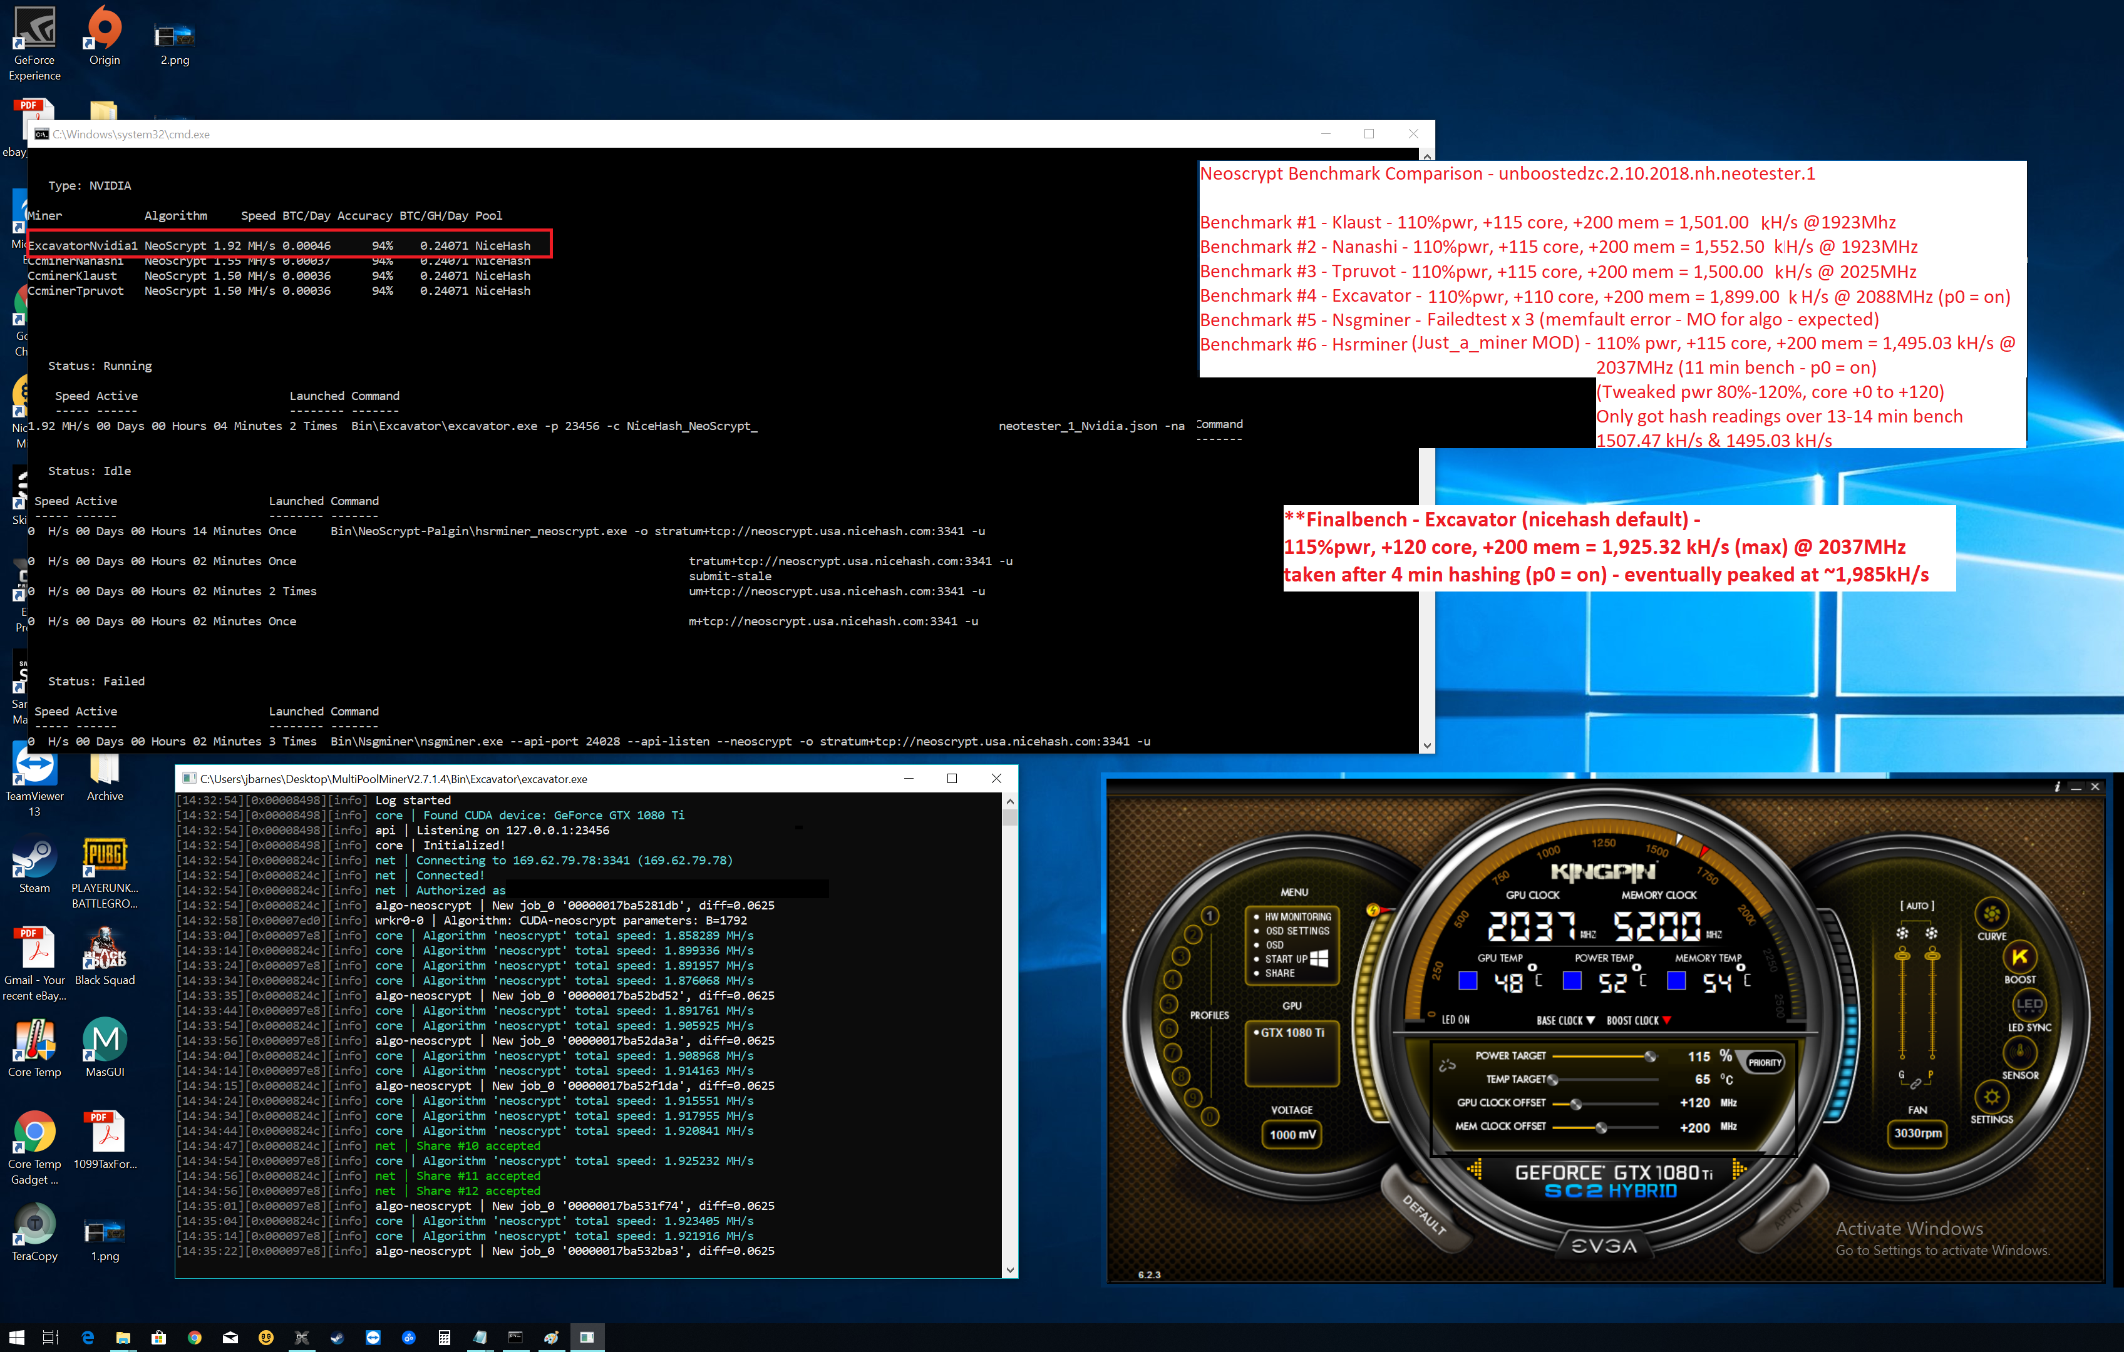Open the Origin desktop icon
Screen dimensions: 2124x1352
[104, 35]
